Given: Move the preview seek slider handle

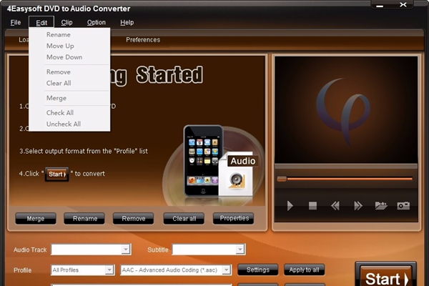Looking at the screenshot, I should tap(282, 179).
